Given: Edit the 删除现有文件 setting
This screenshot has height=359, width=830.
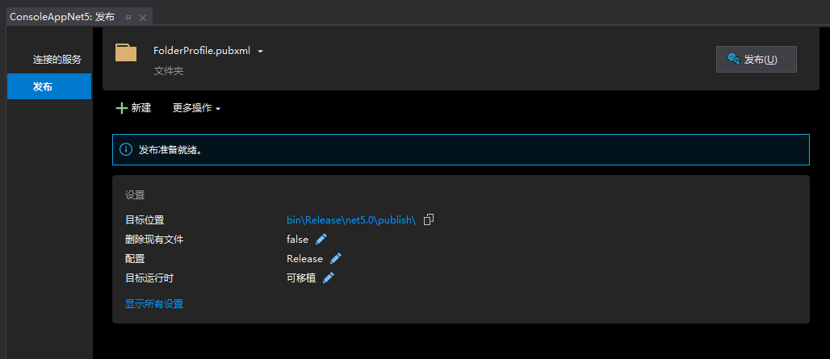Looking at the screenshot, I should point(321,239).
